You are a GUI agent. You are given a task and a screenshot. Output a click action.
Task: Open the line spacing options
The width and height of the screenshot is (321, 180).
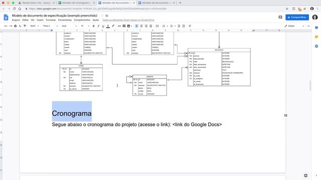157,26
